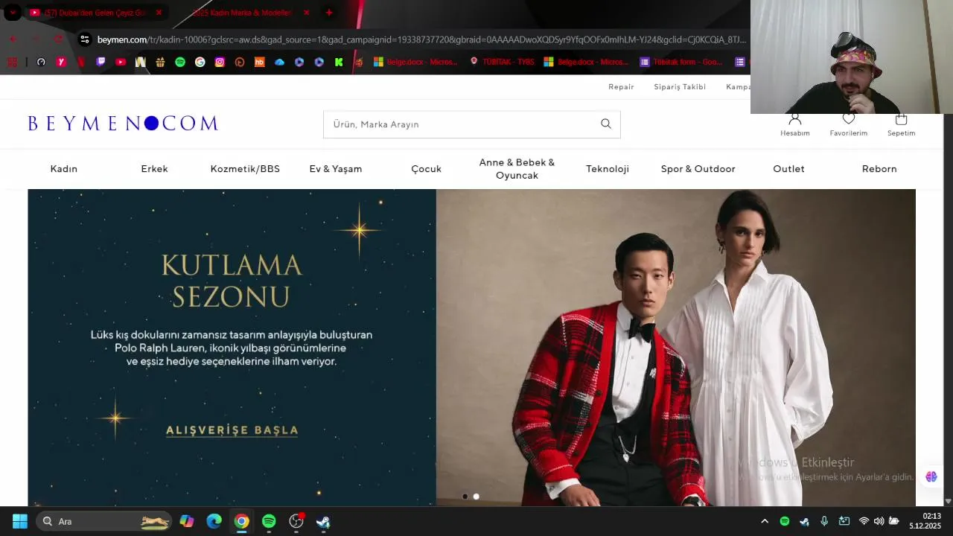
Task: Open the Spotify bookmark in bookmarks bar
Action: [x=180, y=62]
